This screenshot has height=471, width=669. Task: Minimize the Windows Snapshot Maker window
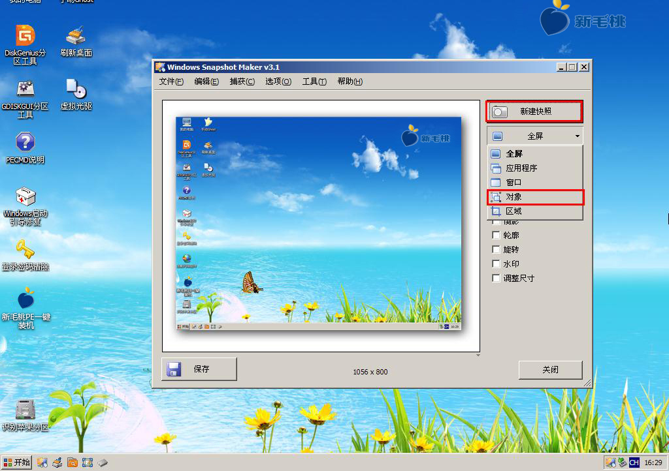[561, 67]
